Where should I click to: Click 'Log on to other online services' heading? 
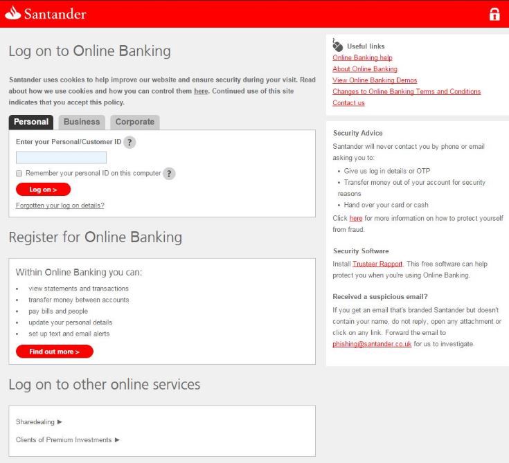[104, 385]
